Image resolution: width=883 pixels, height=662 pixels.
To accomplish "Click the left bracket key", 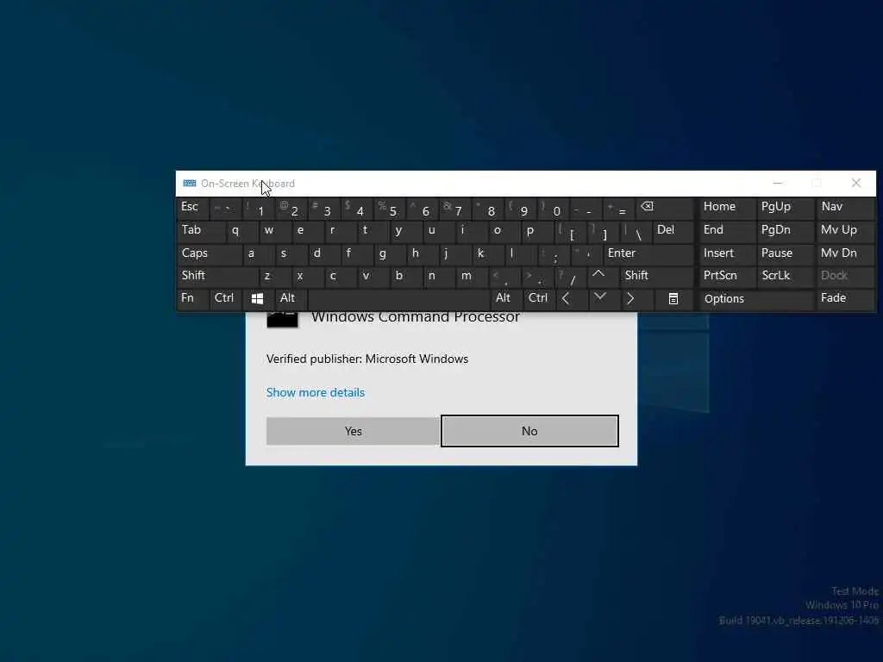I will [571, 231].
